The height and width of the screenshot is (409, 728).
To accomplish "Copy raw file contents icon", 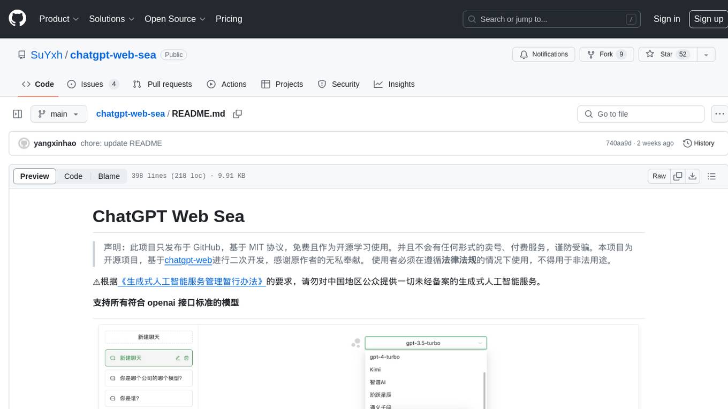I will pyautogui.click(x=678, y=176).
